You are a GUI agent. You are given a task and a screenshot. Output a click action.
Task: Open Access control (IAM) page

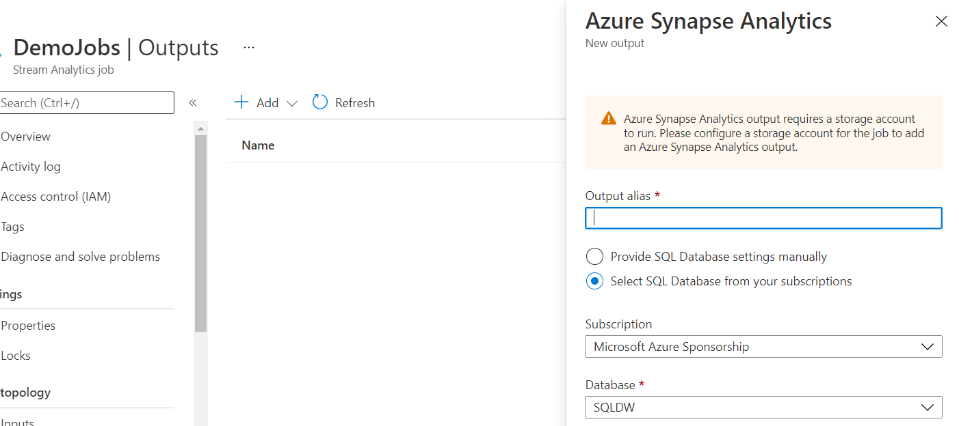(x=56, y=197)
